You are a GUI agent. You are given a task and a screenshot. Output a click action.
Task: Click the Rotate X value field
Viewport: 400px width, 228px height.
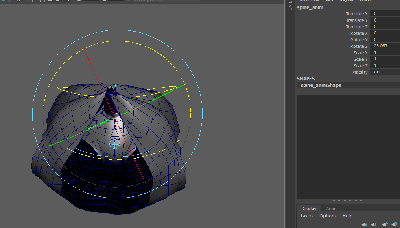click(385, 33)
